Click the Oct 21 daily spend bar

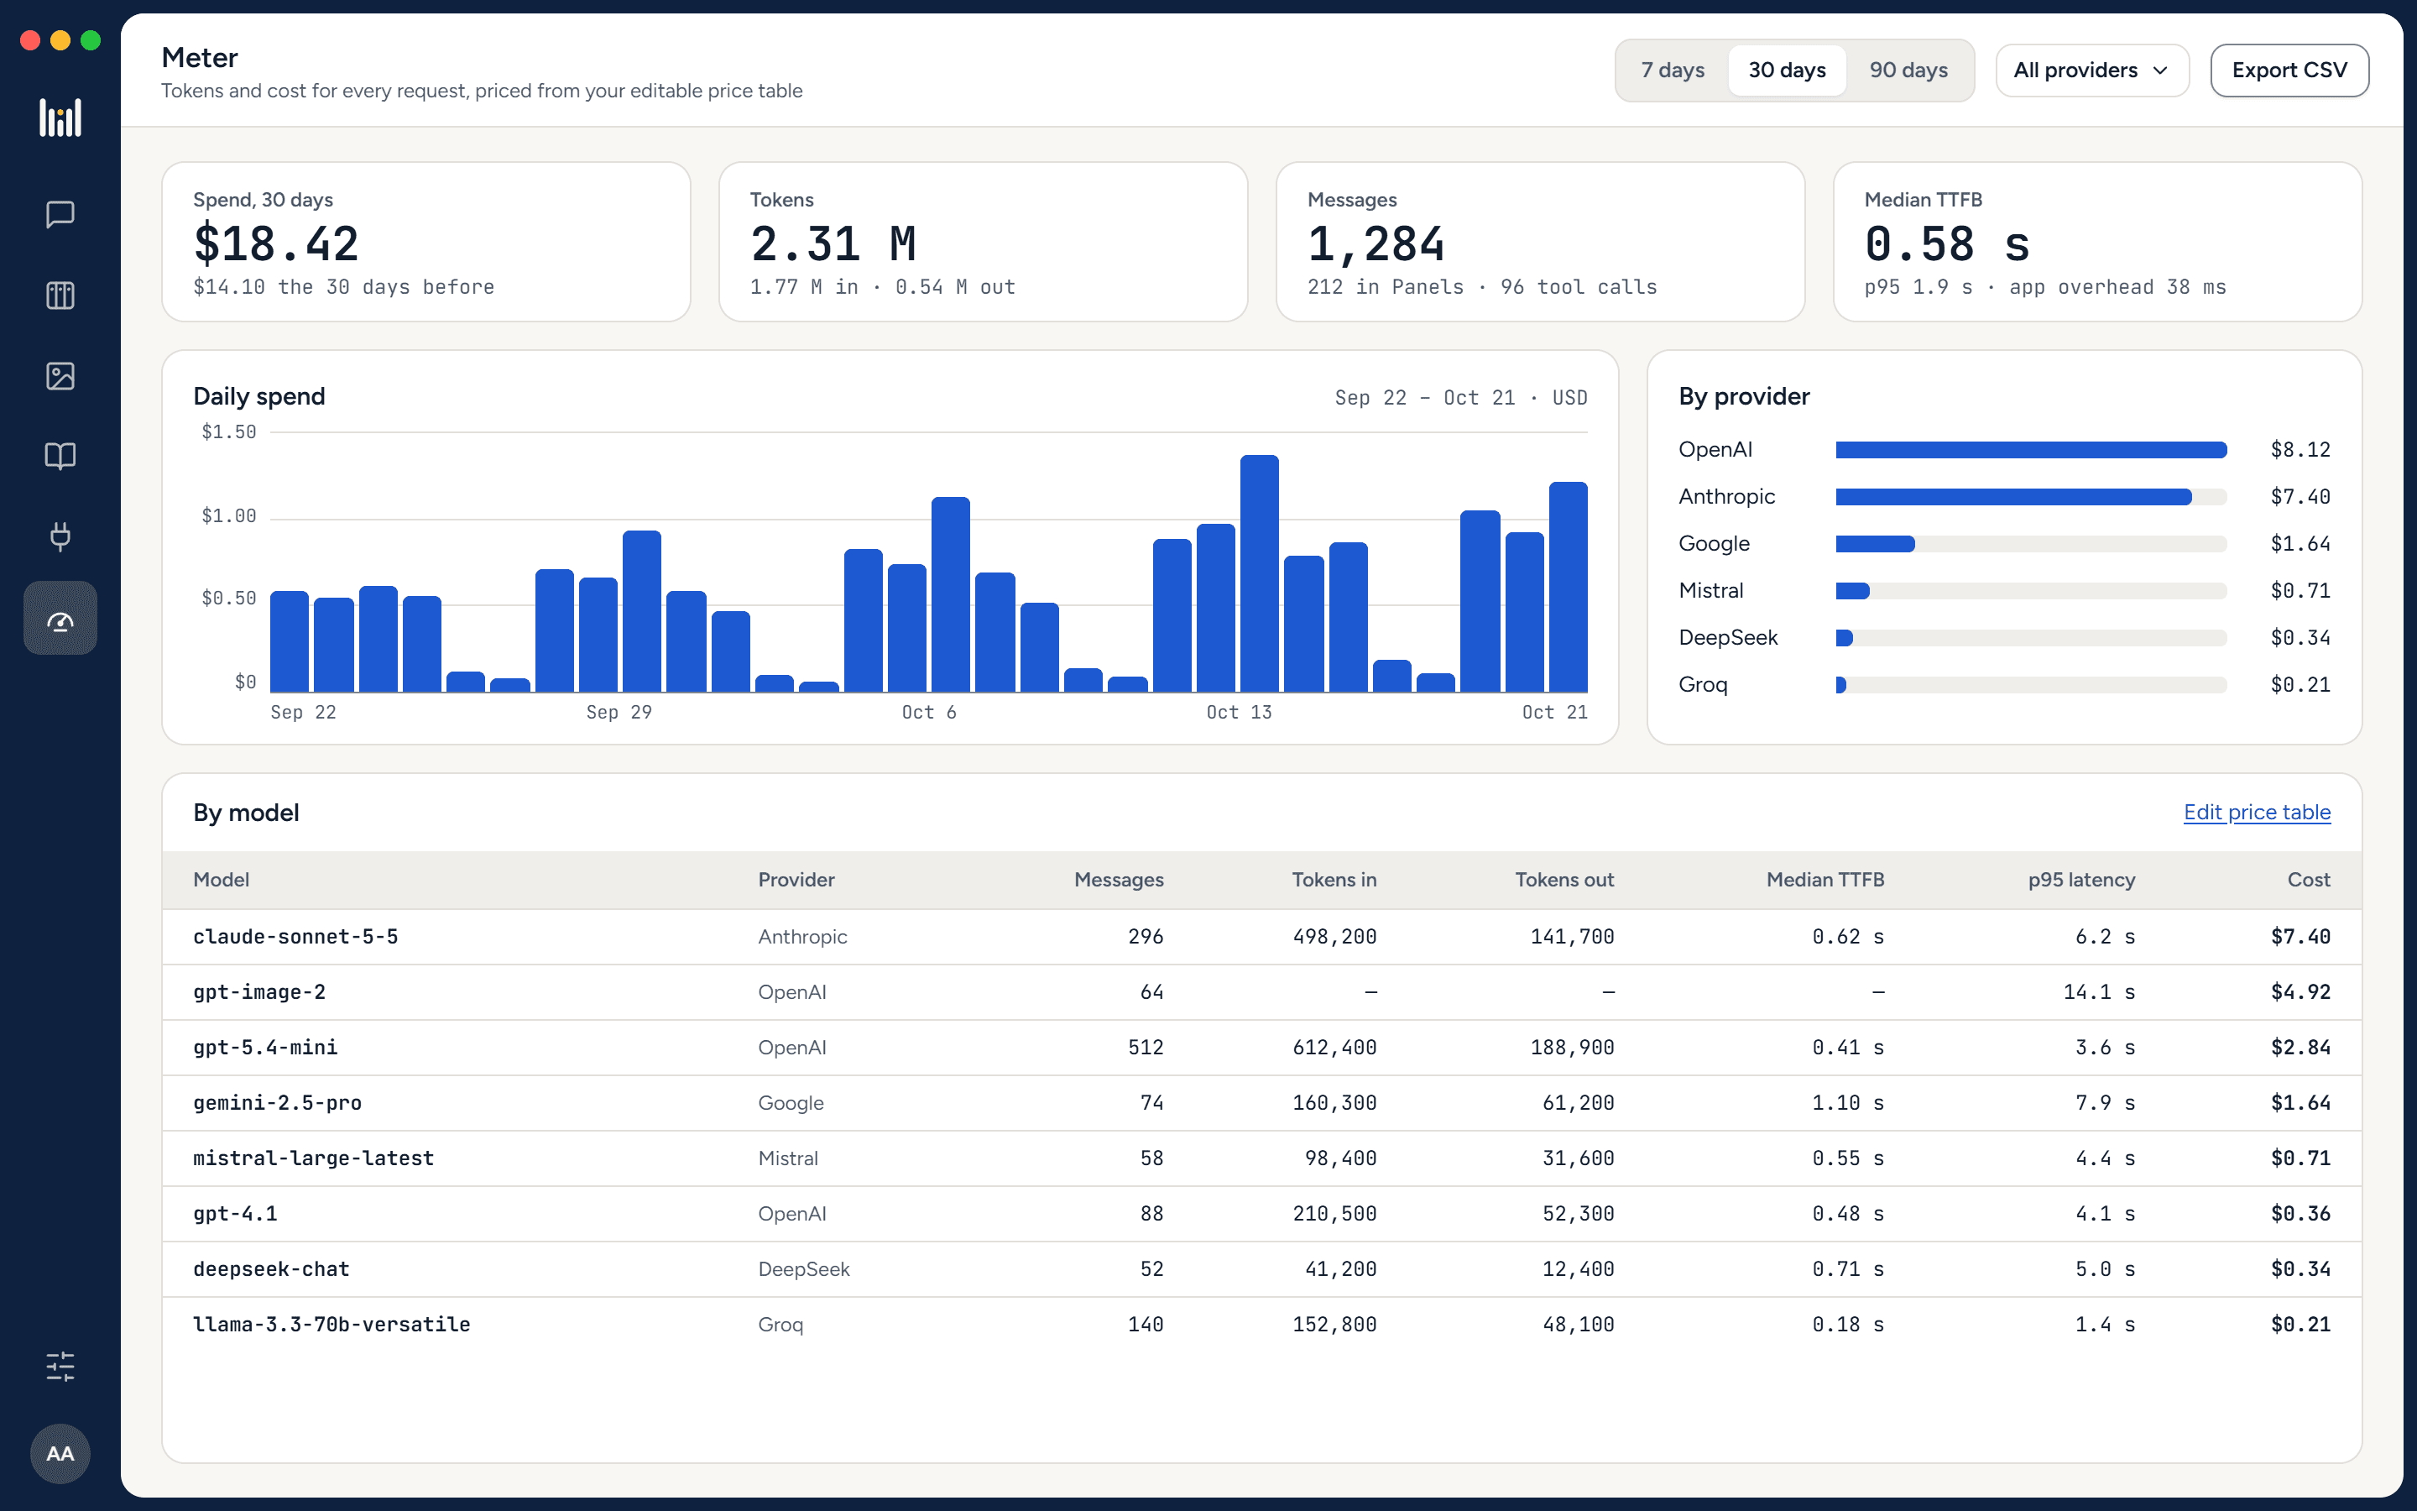click(x=1568, y=587)
